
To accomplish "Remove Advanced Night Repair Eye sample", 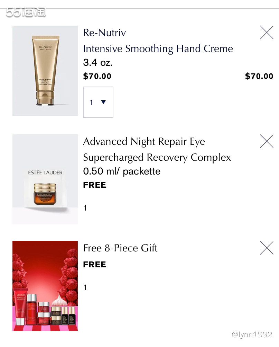I will (267, 141).
